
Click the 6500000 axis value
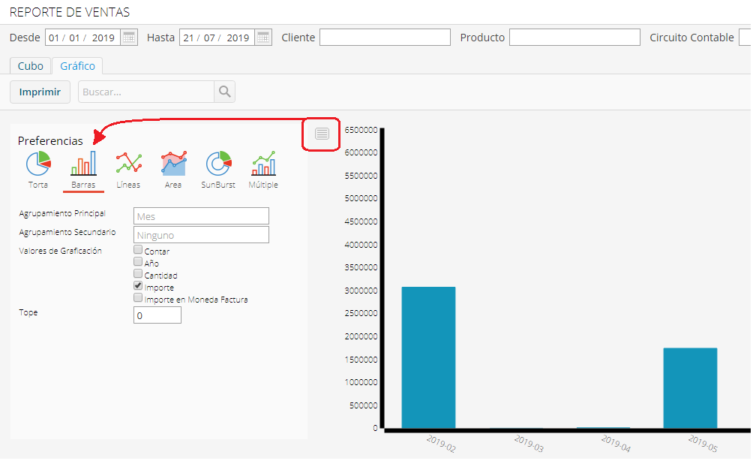(361, 130)
